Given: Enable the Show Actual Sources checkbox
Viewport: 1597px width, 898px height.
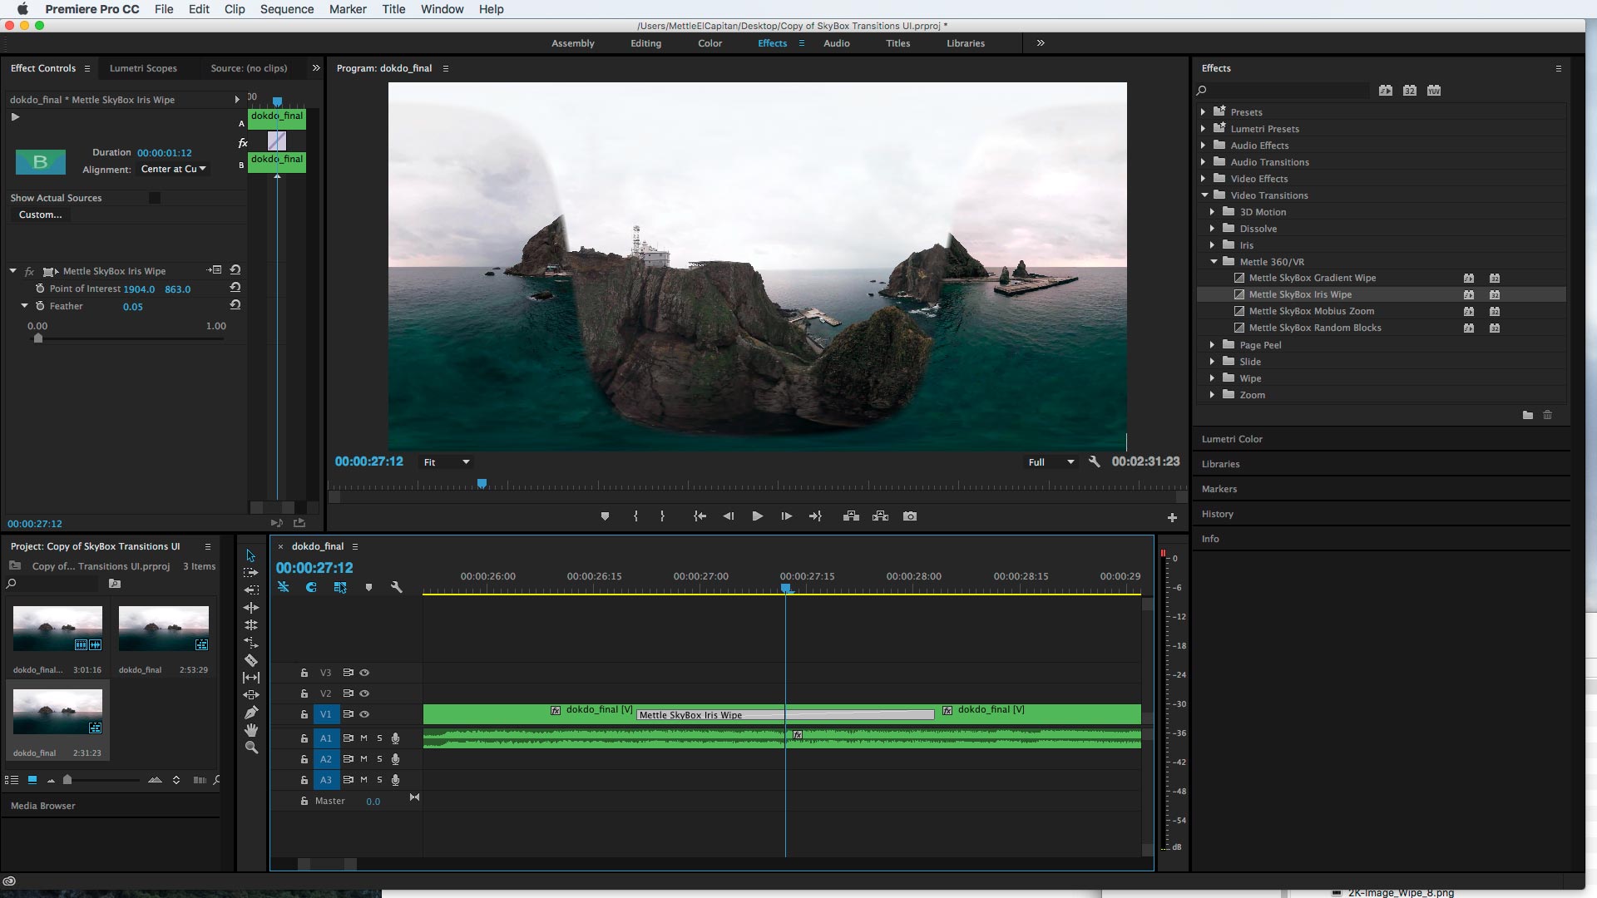Looking at the screenshot, I should [154, 198].
